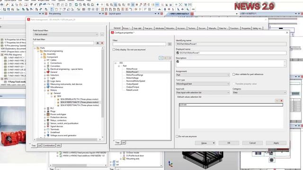The image size is (303, 170).
Task: Open the Info tab
Action: (59, 145)
